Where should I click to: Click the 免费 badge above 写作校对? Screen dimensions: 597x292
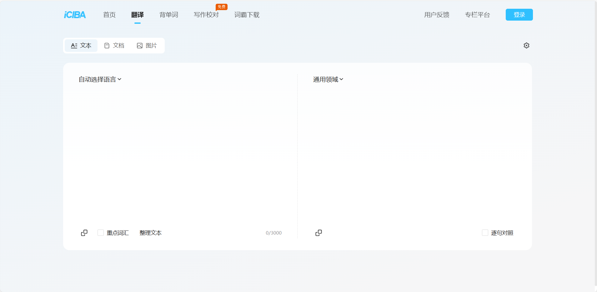coord(222,7)
